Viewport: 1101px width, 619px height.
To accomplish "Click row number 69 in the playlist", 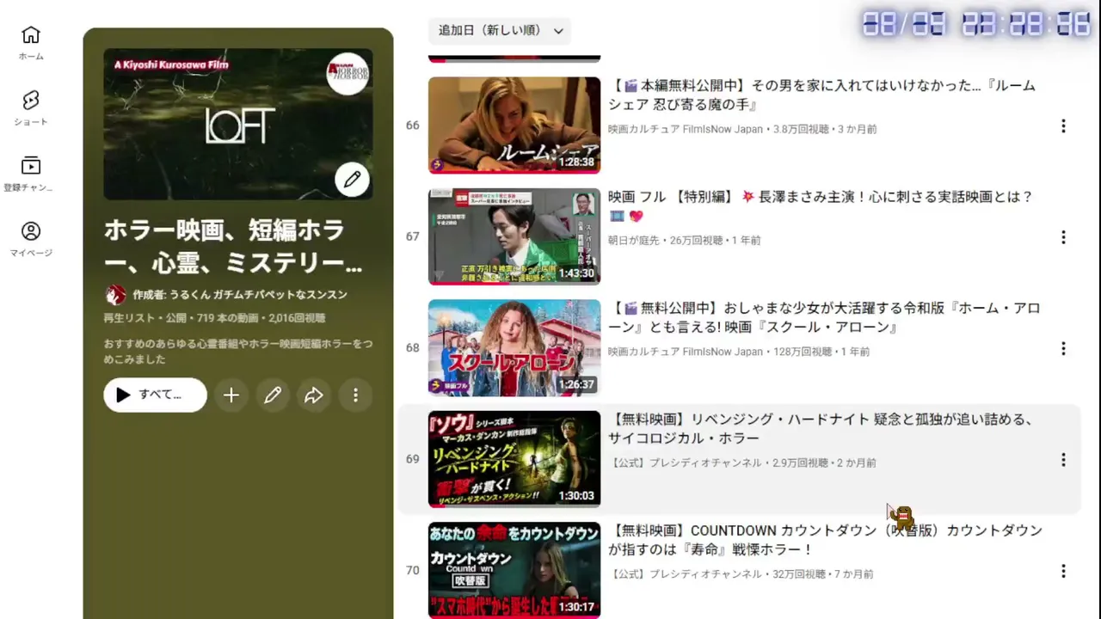I will tap(413, 459).
